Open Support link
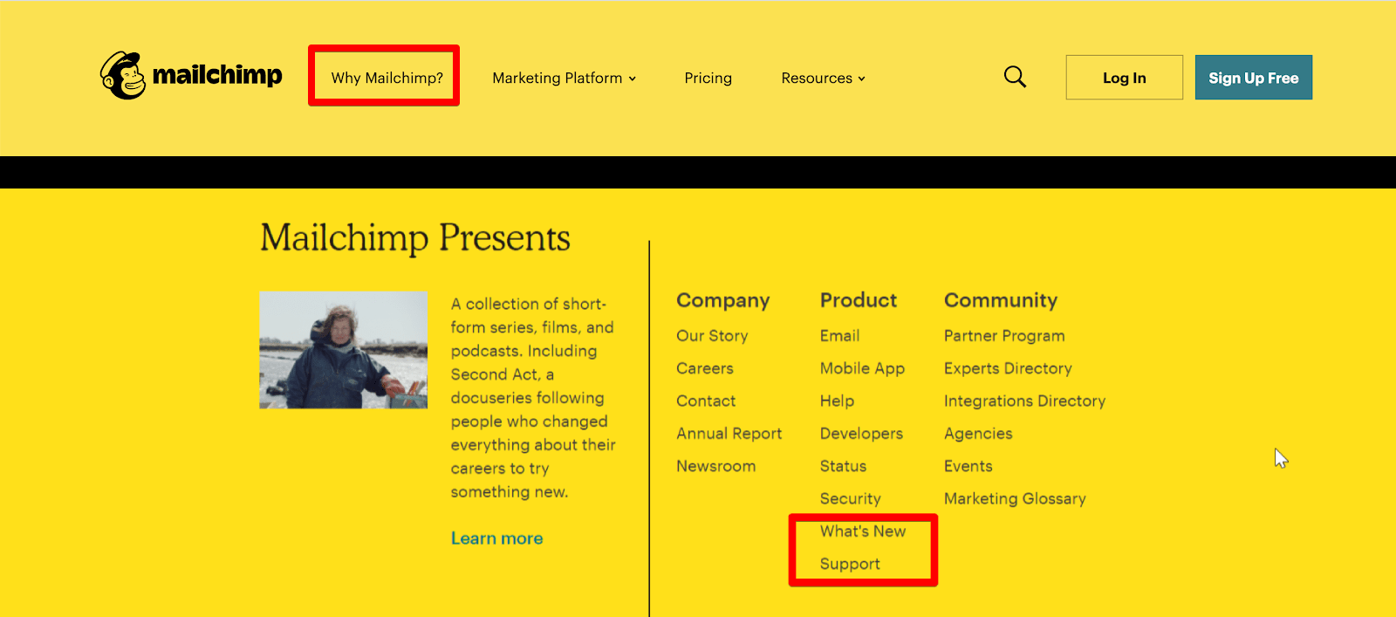 [850, 564]
